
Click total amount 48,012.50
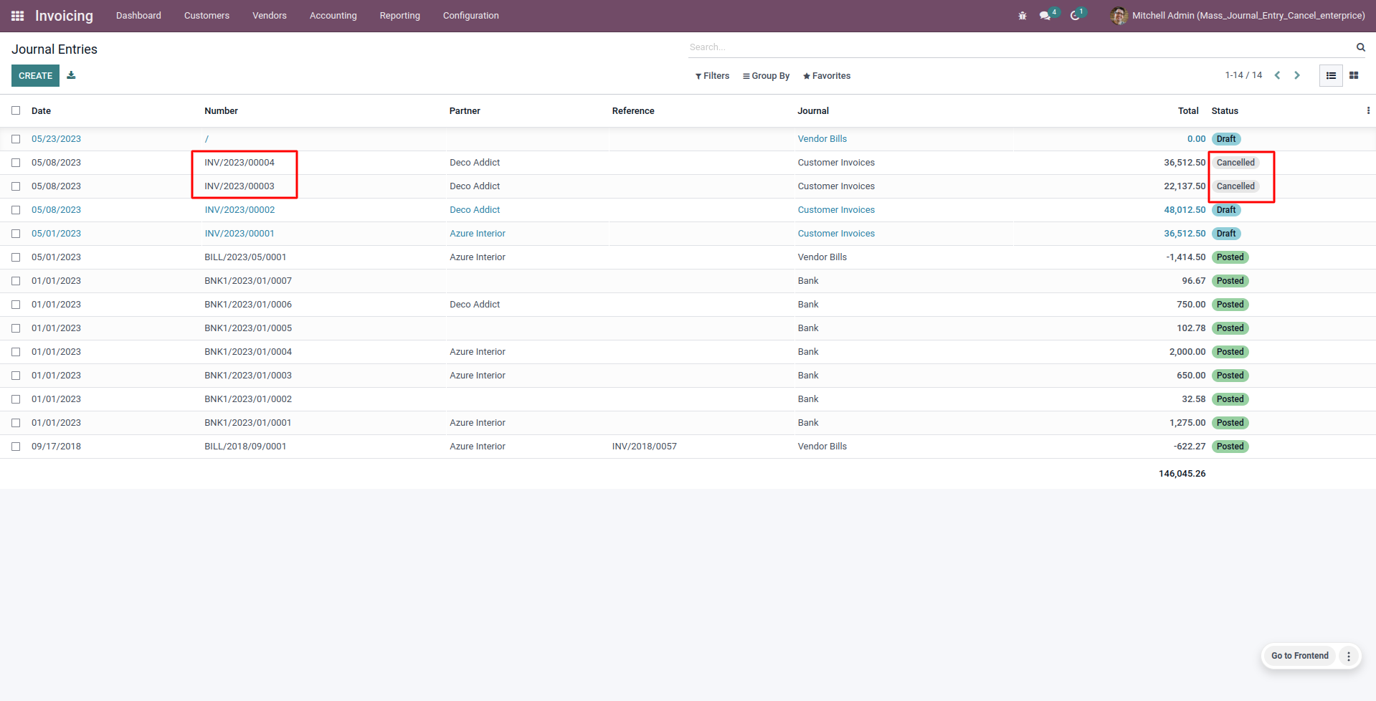pyautogui.click(x=1185, y=210)
